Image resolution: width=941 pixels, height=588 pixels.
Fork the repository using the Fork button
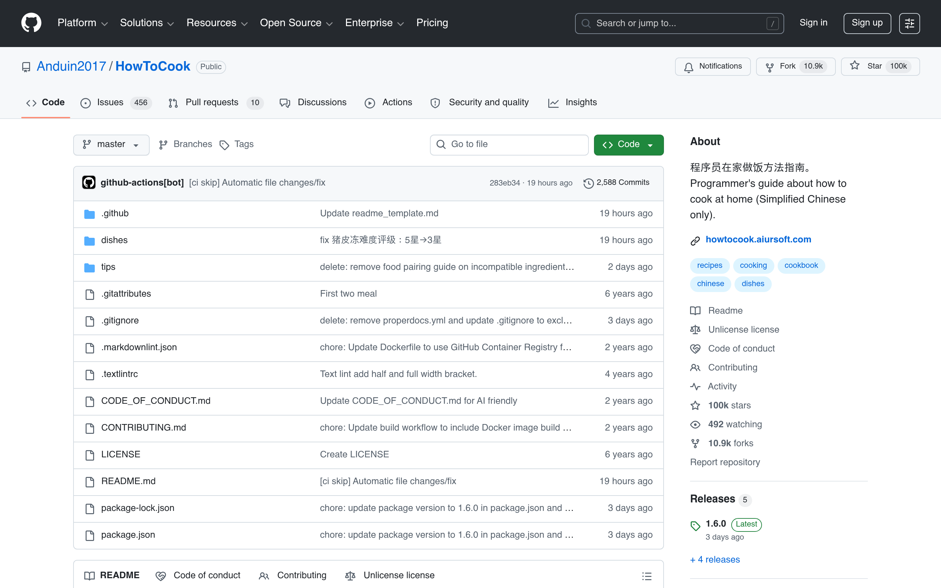pos(796,67)
